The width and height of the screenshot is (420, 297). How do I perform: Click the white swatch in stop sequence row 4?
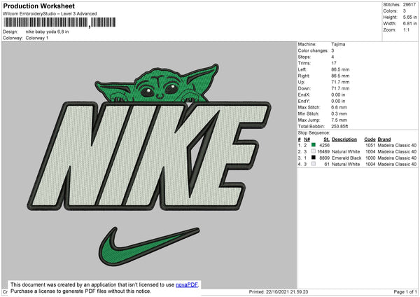(314, 164)
